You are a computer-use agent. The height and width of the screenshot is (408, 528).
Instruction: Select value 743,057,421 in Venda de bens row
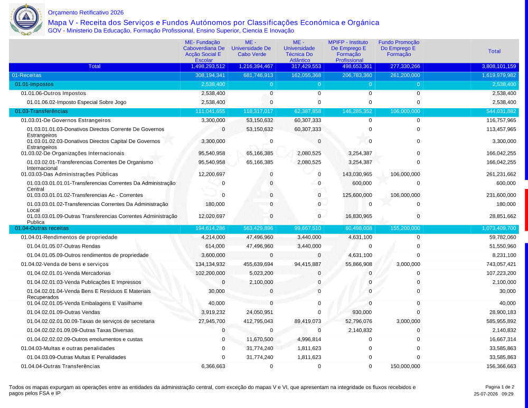[x=501, y=264]
